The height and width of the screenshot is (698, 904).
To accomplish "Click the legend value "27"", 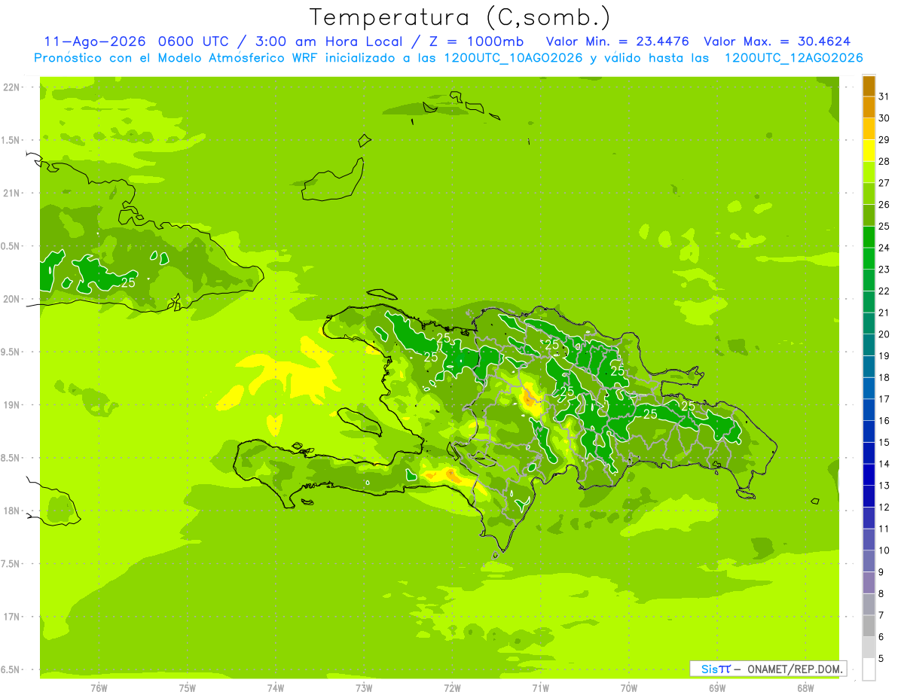I will (884, 183).
